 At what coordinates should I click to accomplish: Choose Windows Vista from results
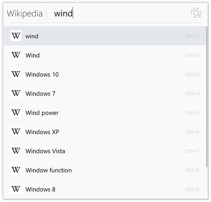[x=105, y=151]
